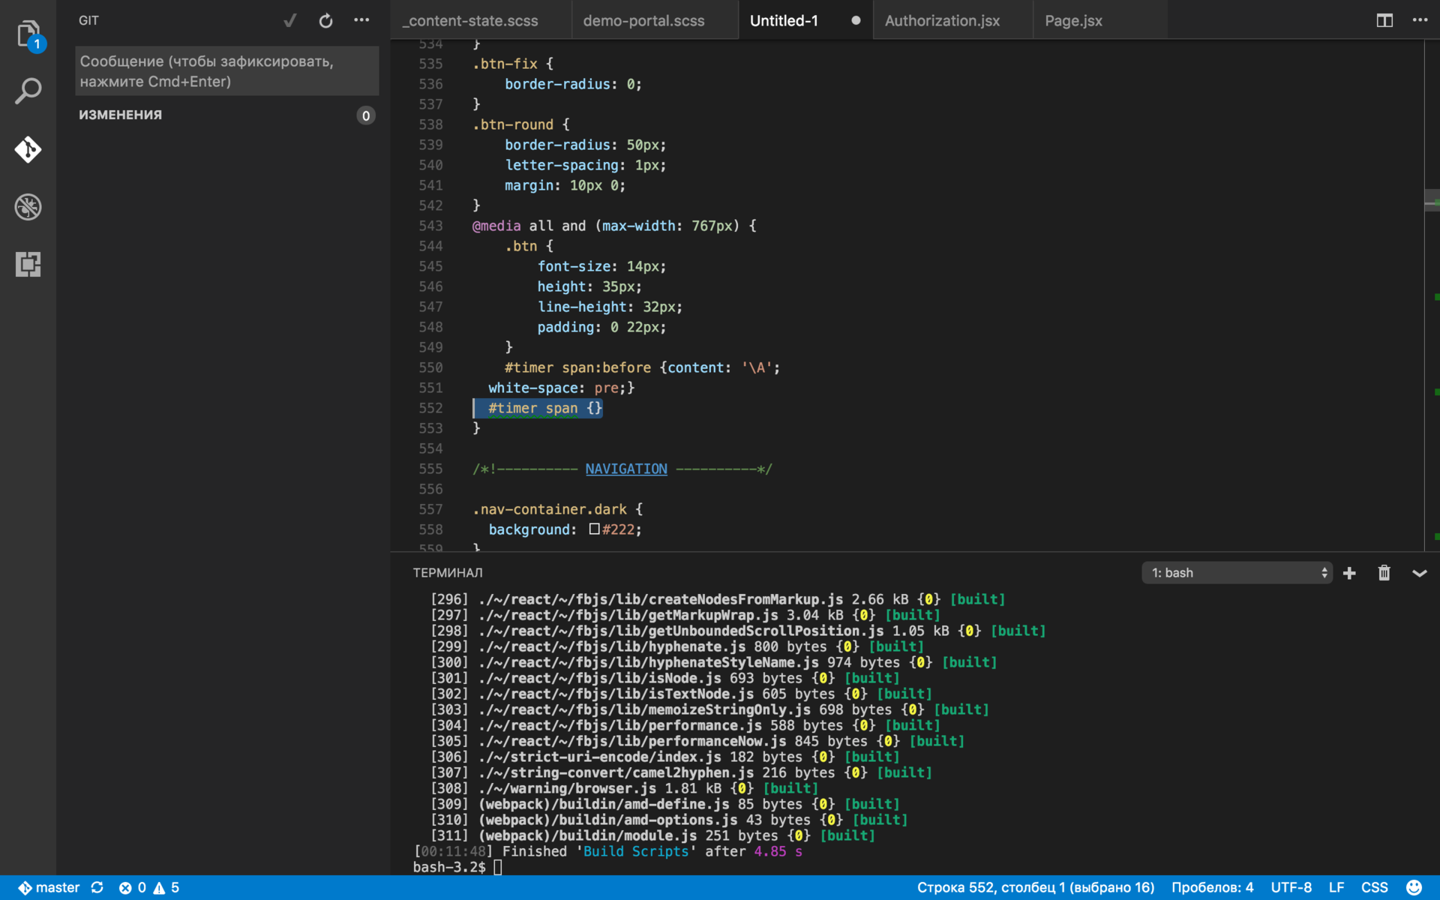Show errors count in status bar

click(133, 888)
